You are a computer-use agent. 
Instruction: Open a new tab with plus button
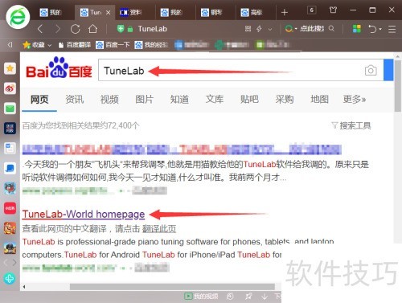(285, 12)
